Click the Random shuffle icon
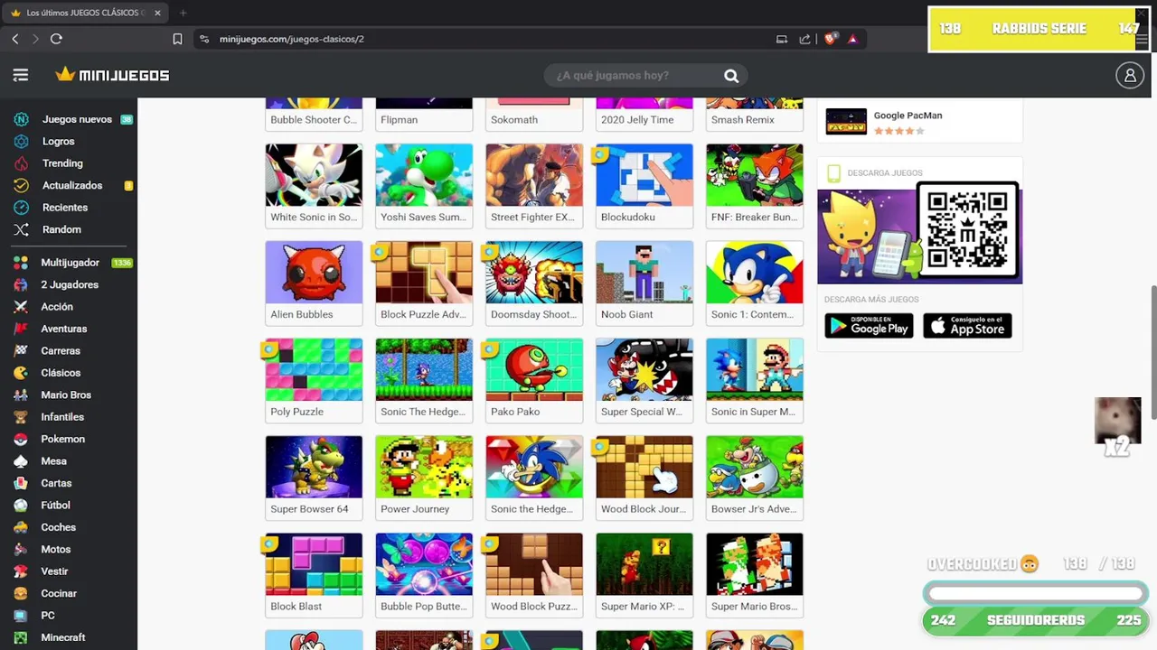 point(21,229)
